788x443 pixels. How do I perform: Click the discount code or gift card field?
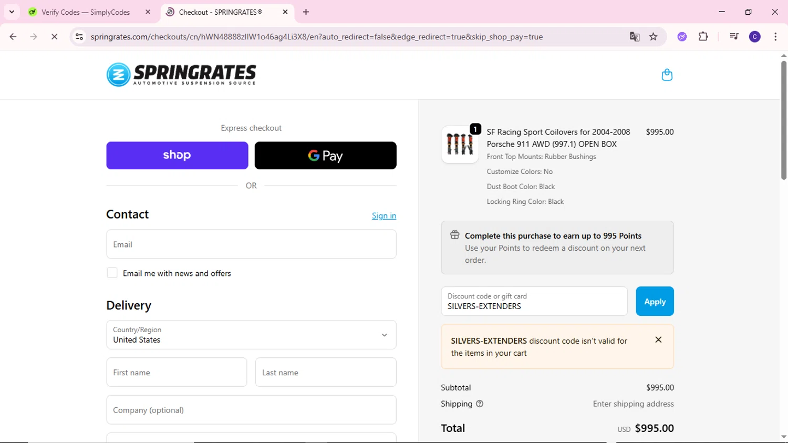point(534,301)
